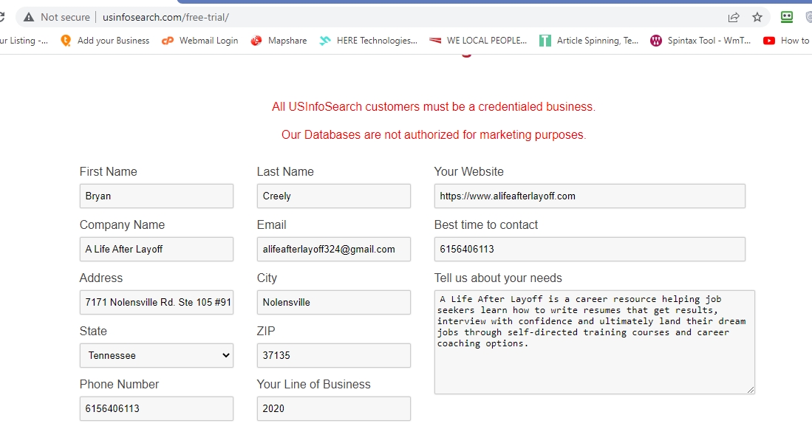Open the Mapshare bookmark

tap(279, 41)
